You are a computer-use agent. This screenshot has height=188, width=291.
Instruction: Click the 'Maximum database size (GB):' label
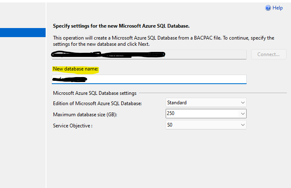pos(85,115)
